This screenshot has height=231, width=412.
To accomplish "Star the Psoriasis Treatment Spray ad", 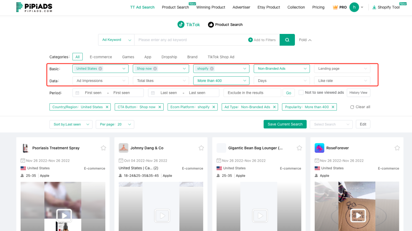I will click(103, 148).
